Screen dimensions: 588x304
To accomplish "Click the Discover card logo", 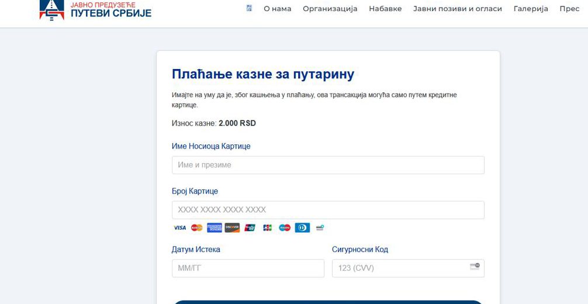I will click(x=232, y=228).
